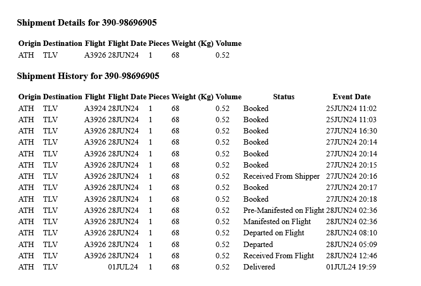Click the Shipment Details heading
The height and width of the screenshot is (286, 421).
[87, 22]
